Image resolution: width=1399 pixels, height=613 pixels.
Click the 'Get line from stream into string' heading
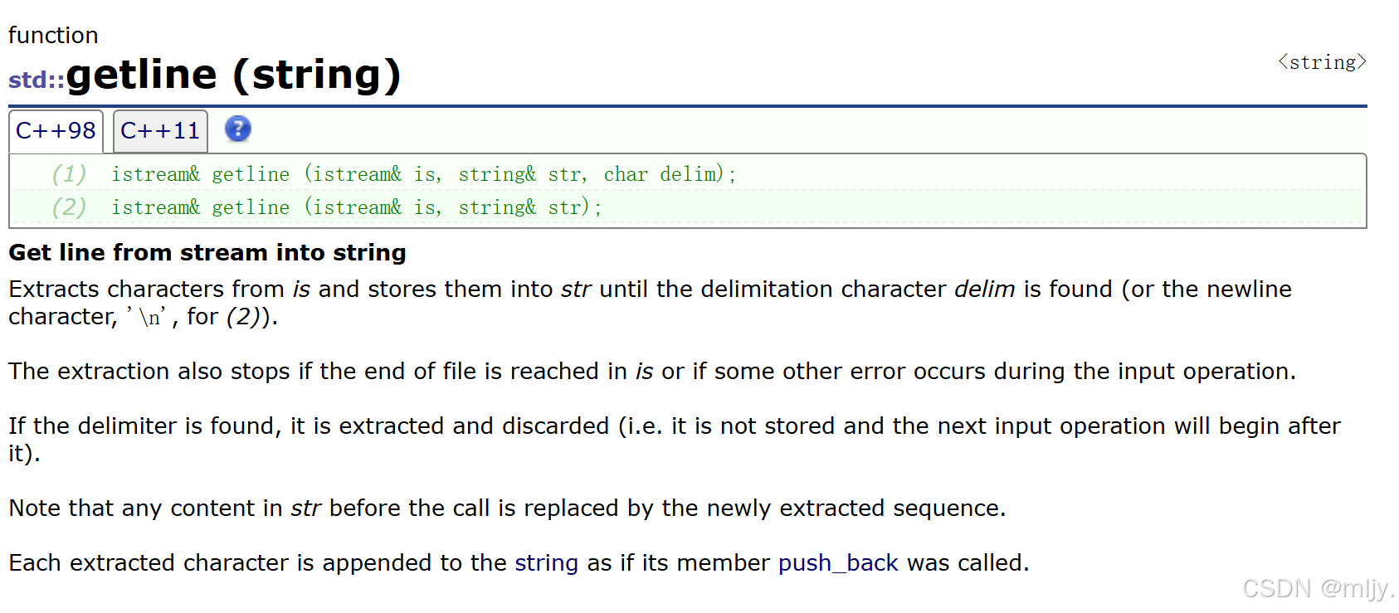point(207,252)
